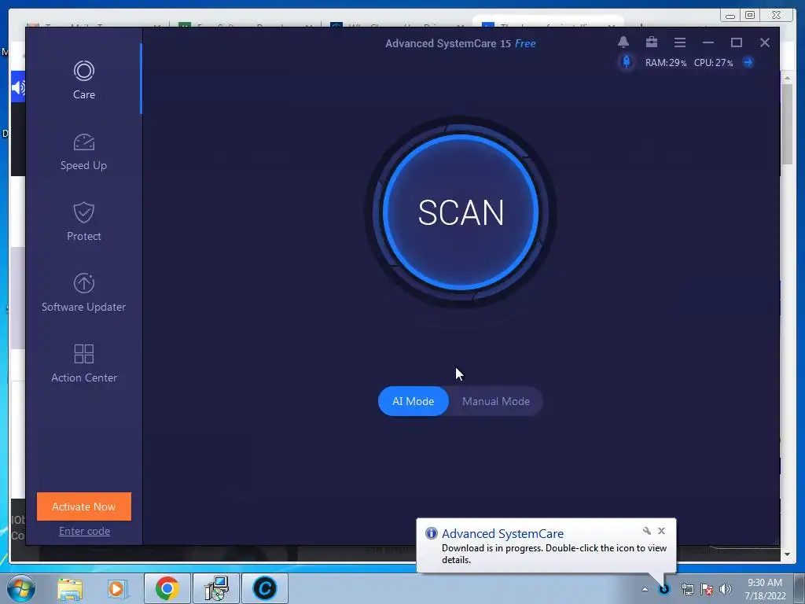Open Windows Explorer from taskbar
The height and width of the screenshot is (604, 805).
(70, 588)
